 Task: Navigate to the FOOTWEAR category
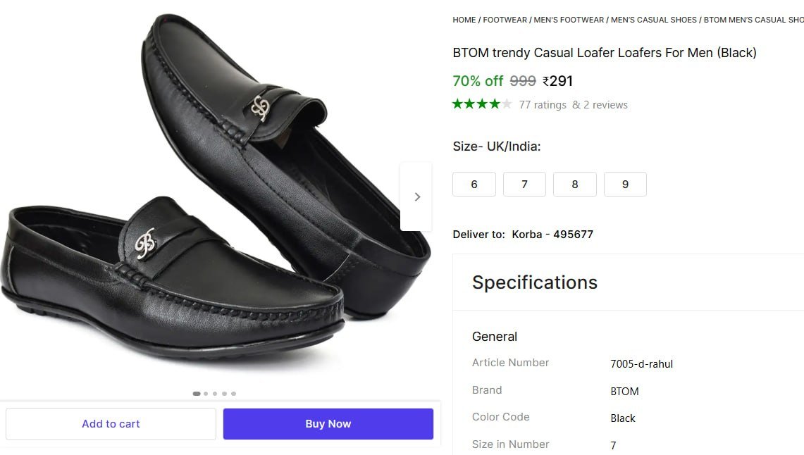click(x=505, y=20)
